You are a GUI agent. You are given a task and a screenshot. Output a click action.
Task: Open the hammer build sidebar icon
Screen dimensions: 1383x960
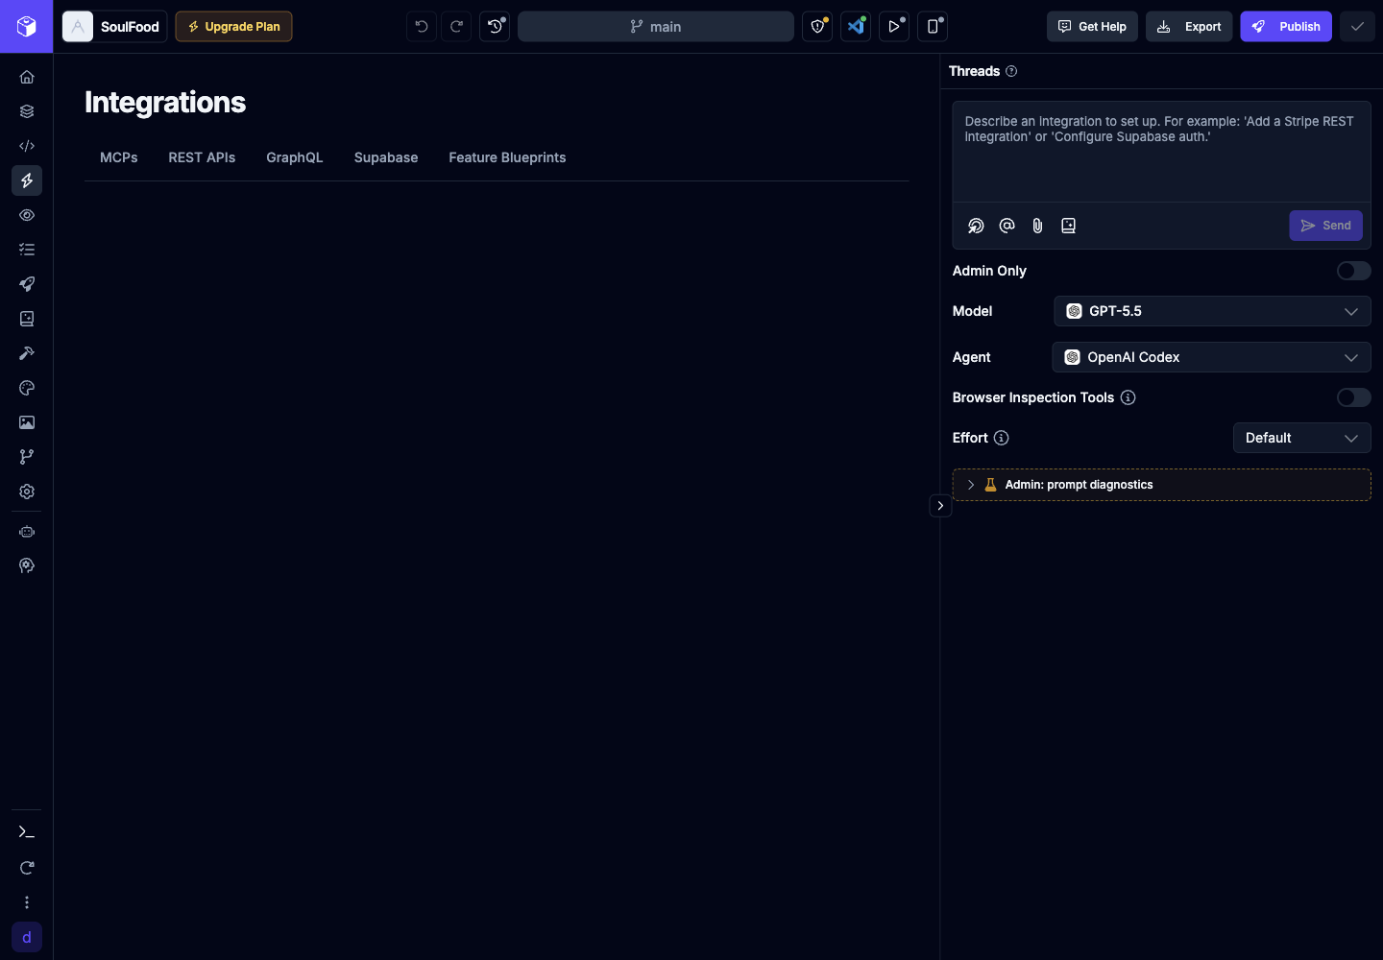point(27,353)
